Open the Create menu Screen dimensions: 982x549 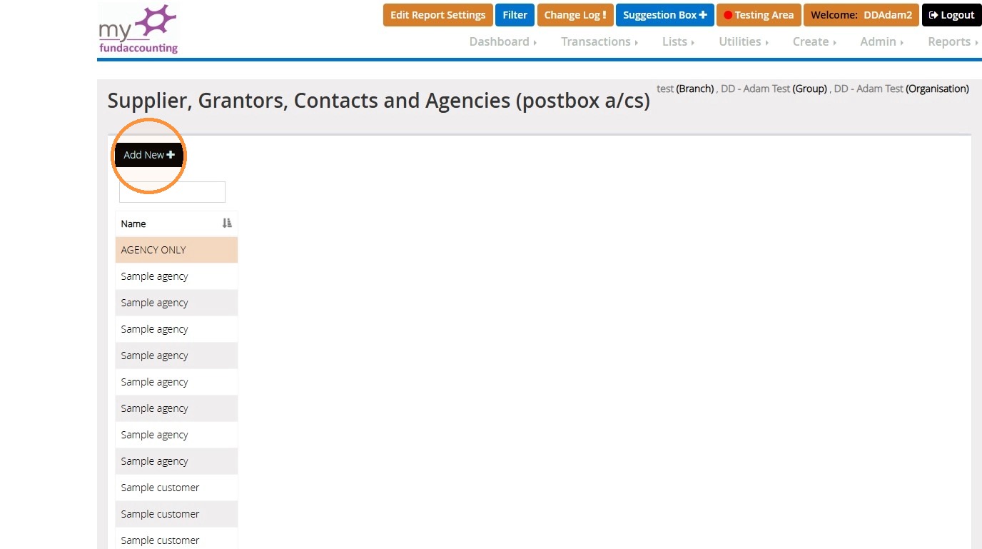point(814,41)
